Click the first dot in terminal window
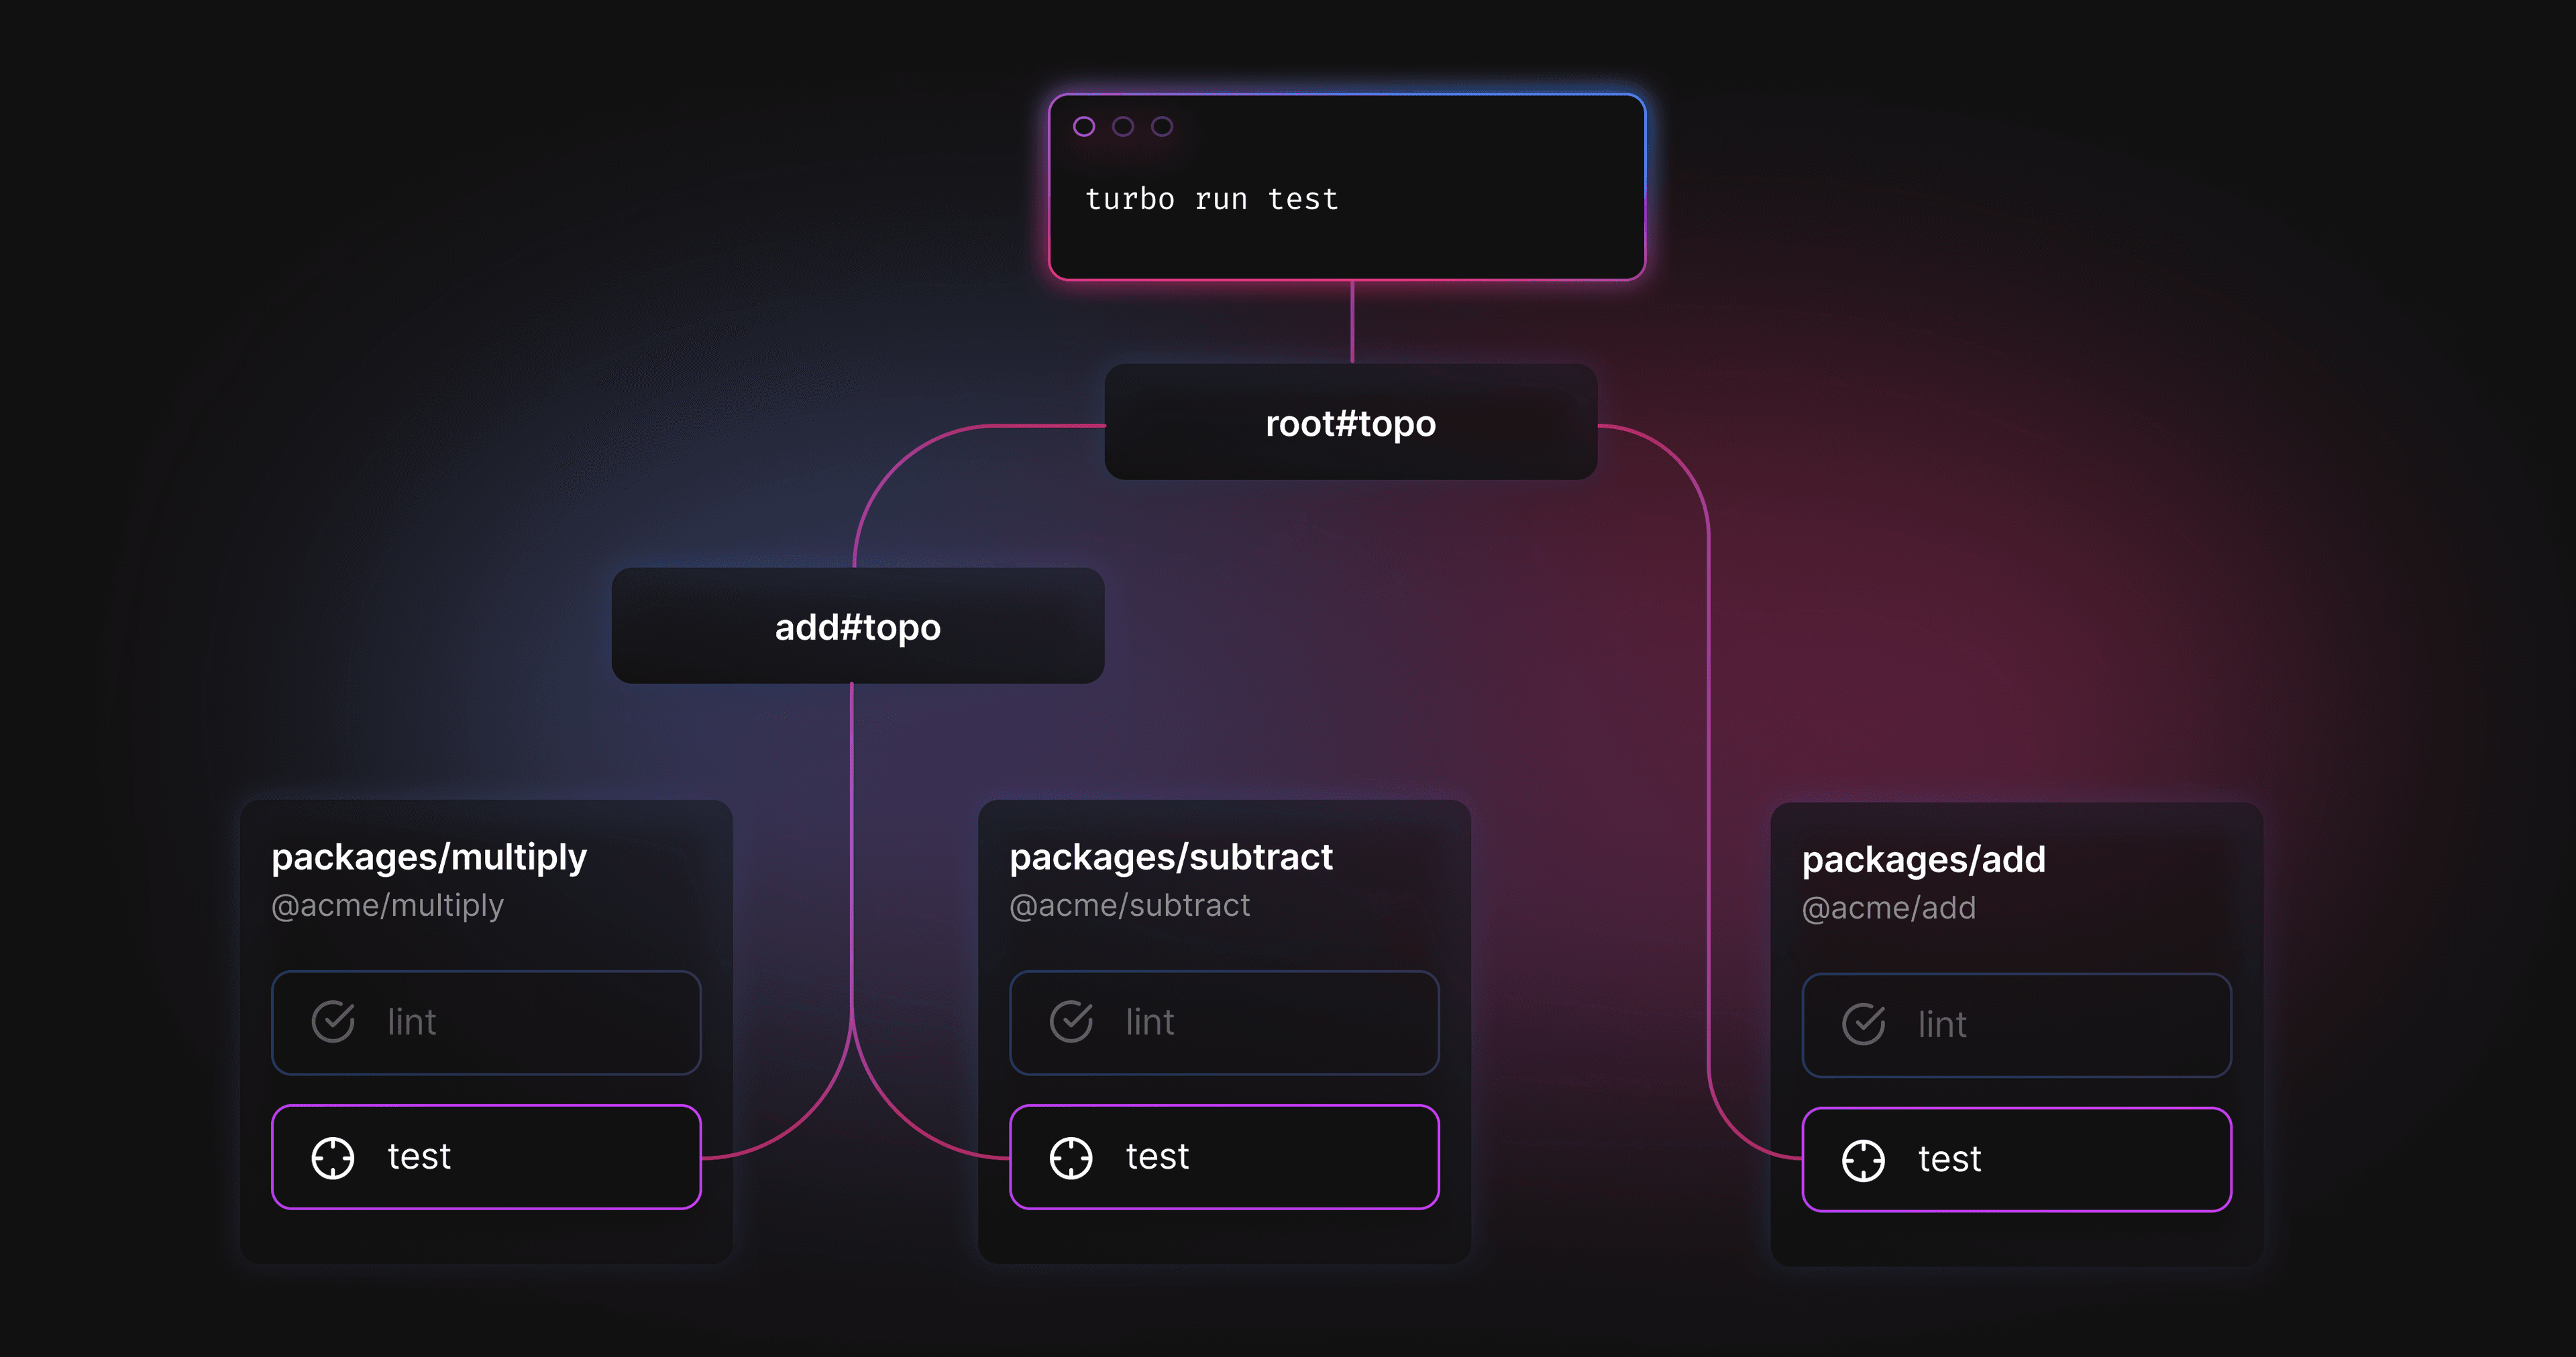This screenshot has width=2576, height=1357. tap(1084, 126)
